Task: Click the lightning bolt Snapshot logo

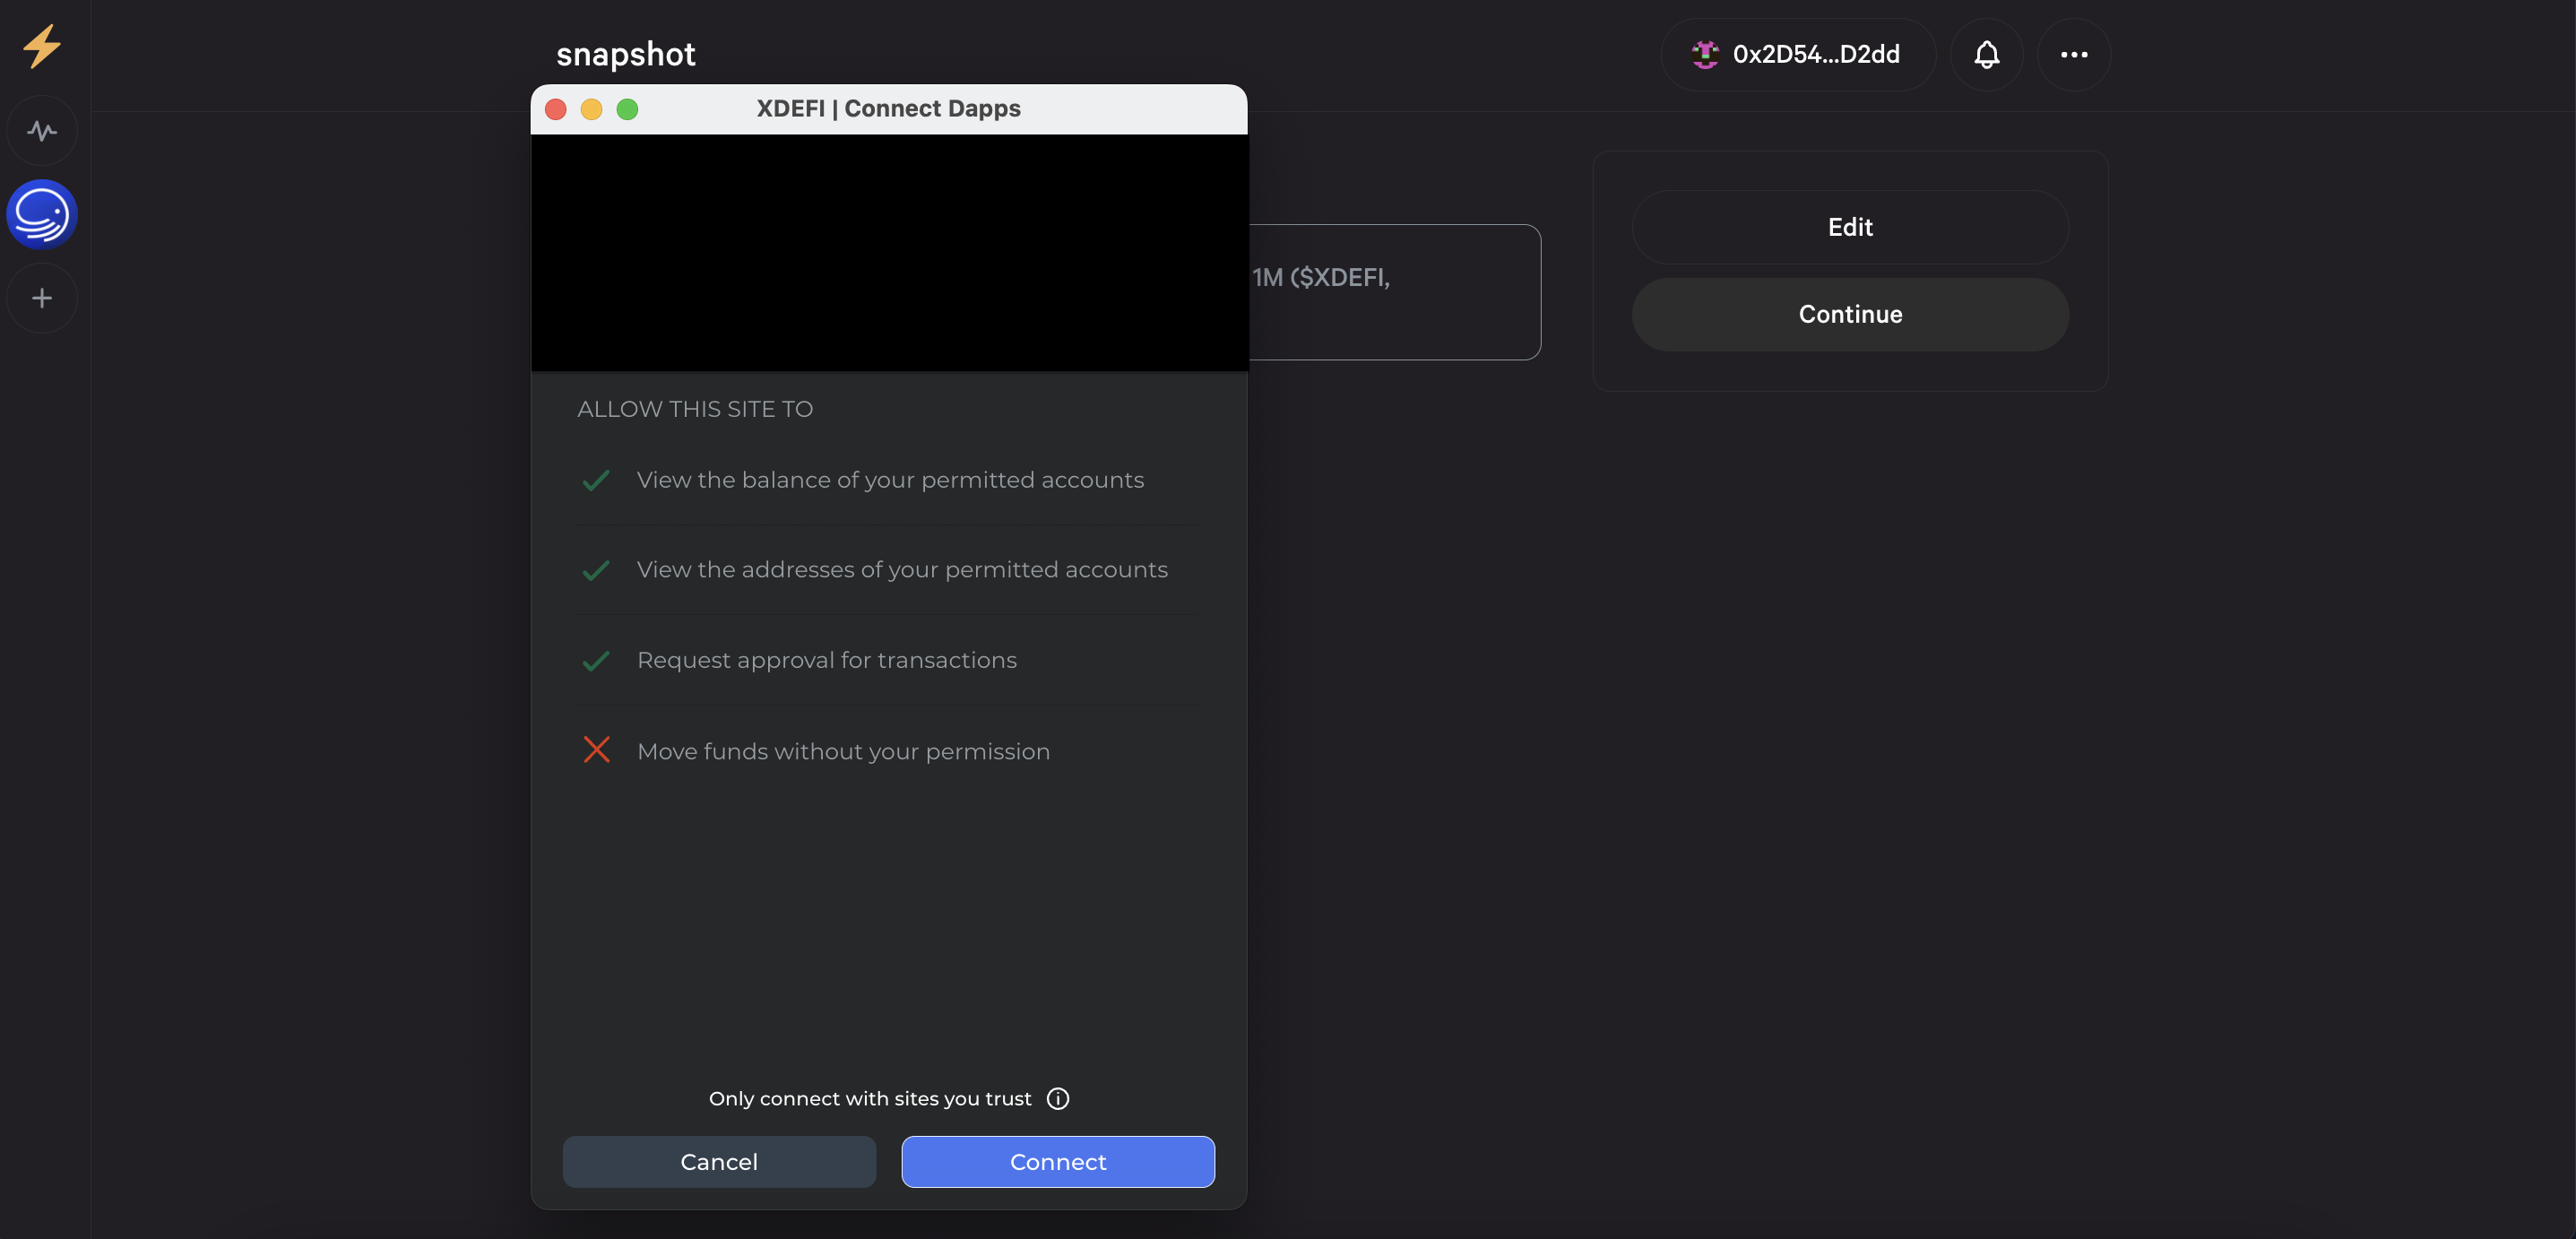Action: pyautogui.click(x=42, y=47)
